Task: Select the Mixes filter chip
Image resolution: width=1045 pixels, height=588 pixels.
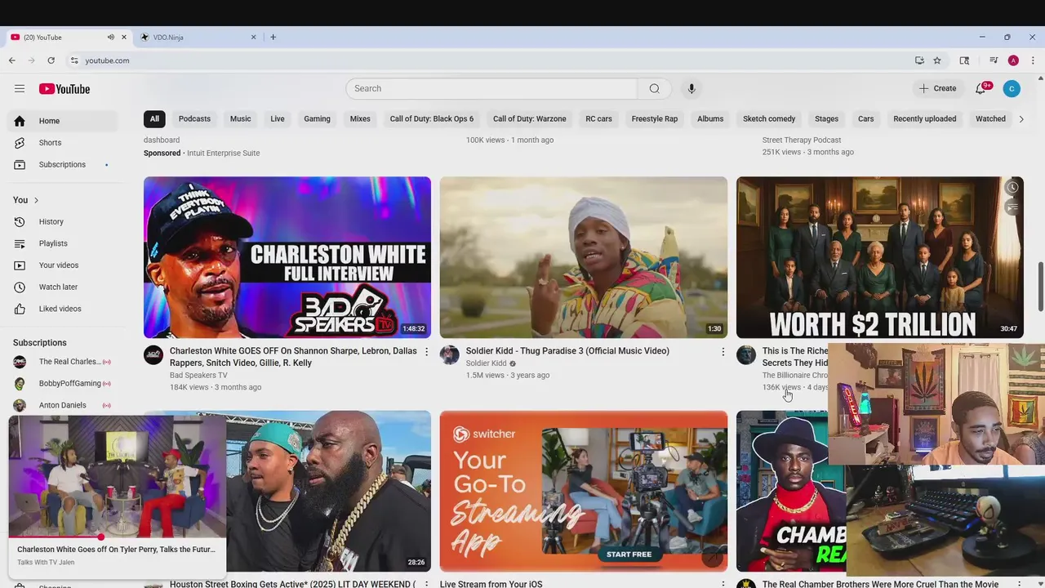Action: point(360,119)
